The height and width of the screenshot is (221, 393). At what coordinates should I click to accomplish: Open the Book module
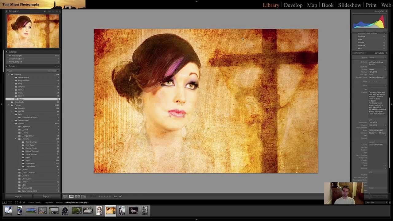click(327, 5)
